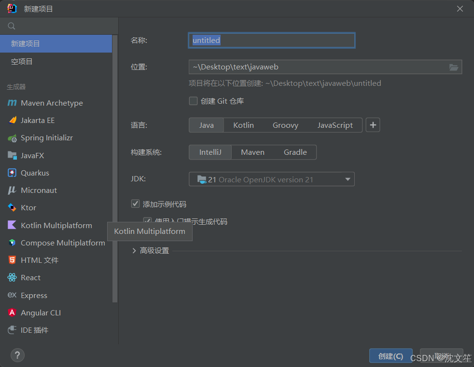Click the Quarkus generator icon
The height and width of the screenshot is (367, 474).
[12, 173]
